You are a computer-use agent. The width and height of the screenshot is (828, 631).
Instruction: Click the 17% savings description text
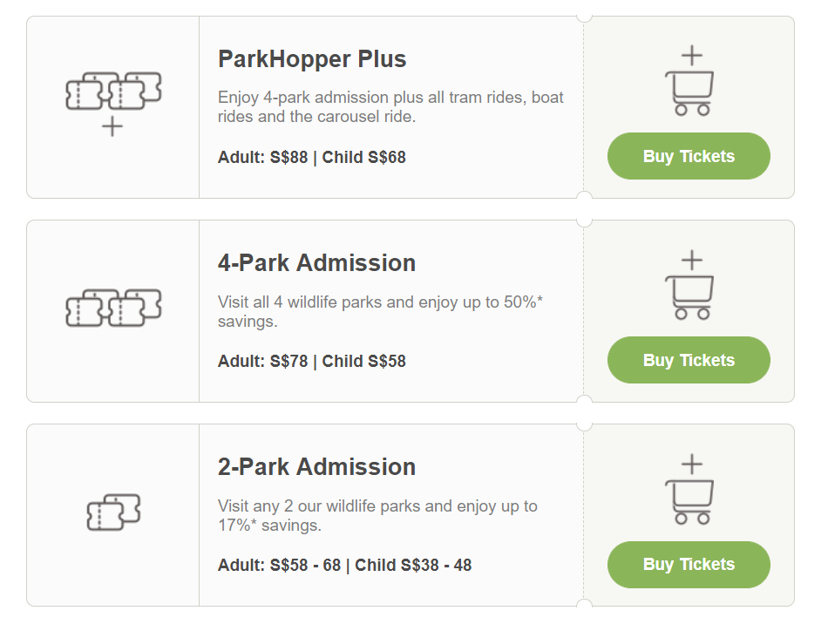pos(377,515)
